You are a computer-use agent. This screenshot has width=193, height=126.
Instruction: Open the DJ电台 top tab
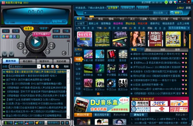pyautogui.click(x=154, y=19)
